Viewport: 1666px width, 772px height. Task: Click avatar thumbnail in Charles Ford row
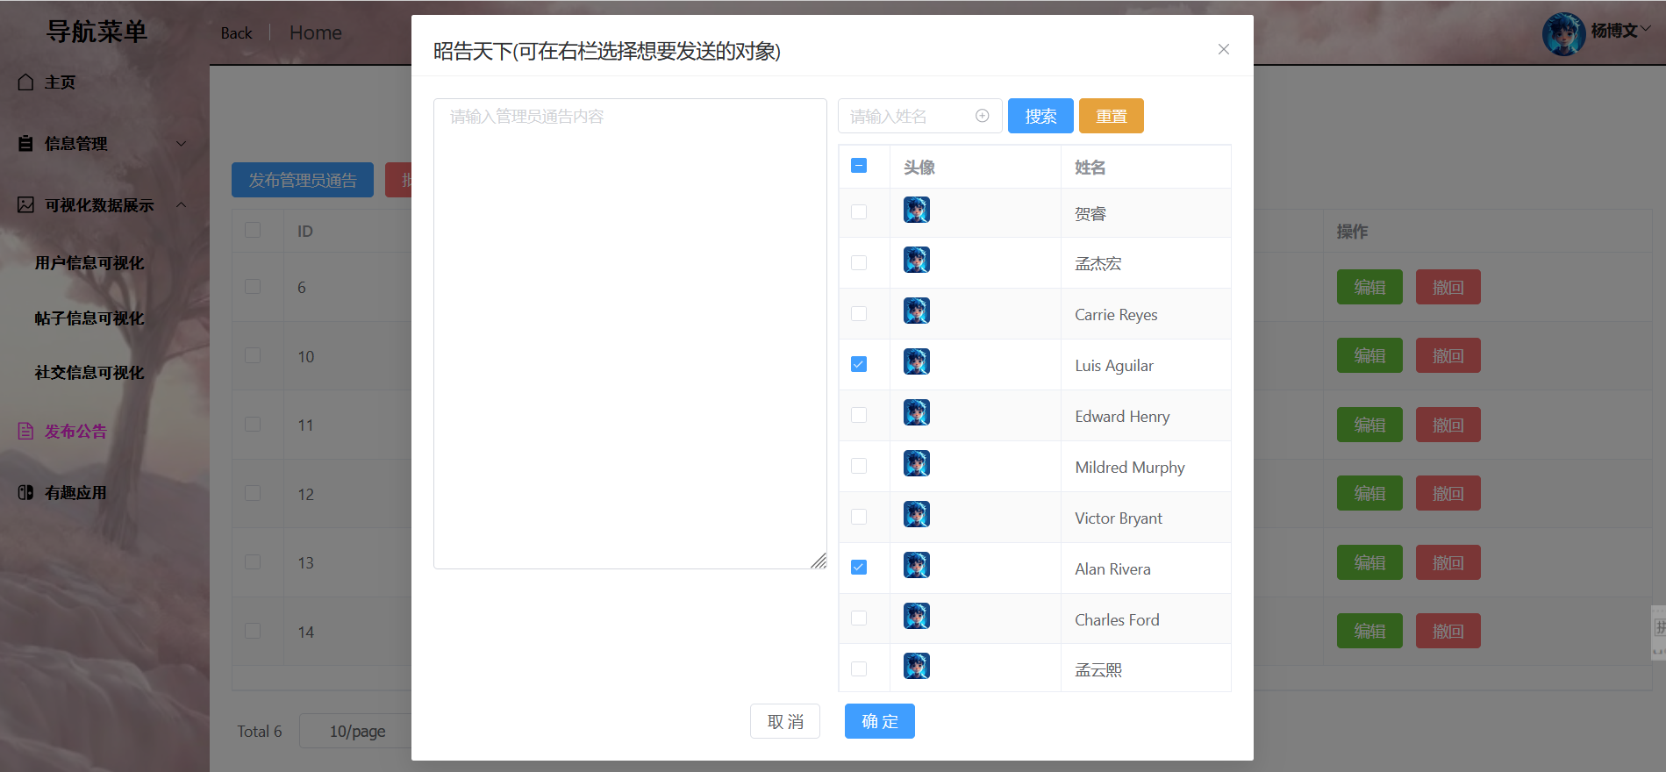pos(917,616)
